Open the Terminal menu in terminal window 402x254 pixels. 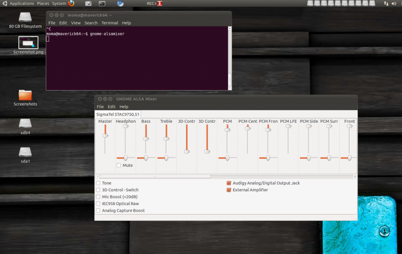(x=110, y=23)
